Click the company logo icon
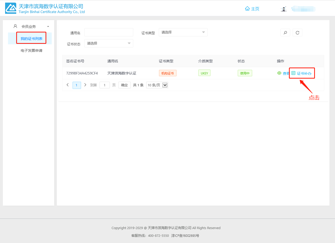335x243 pixels. click(x=11, y=9)
